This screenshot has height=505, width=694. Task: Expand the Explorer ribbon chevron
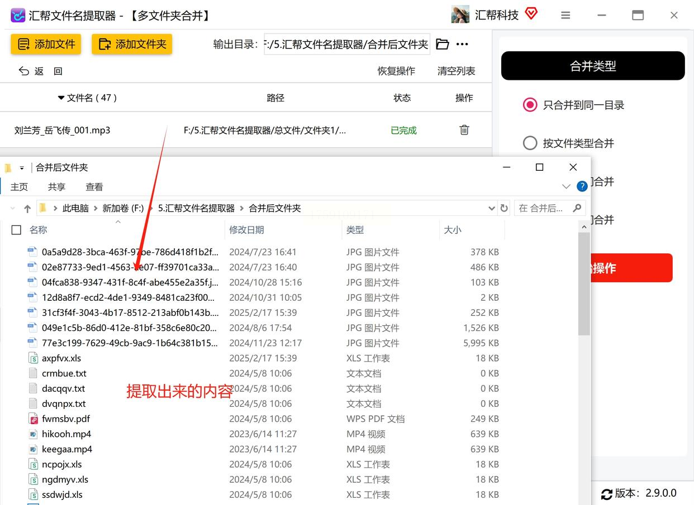point(566,186)
